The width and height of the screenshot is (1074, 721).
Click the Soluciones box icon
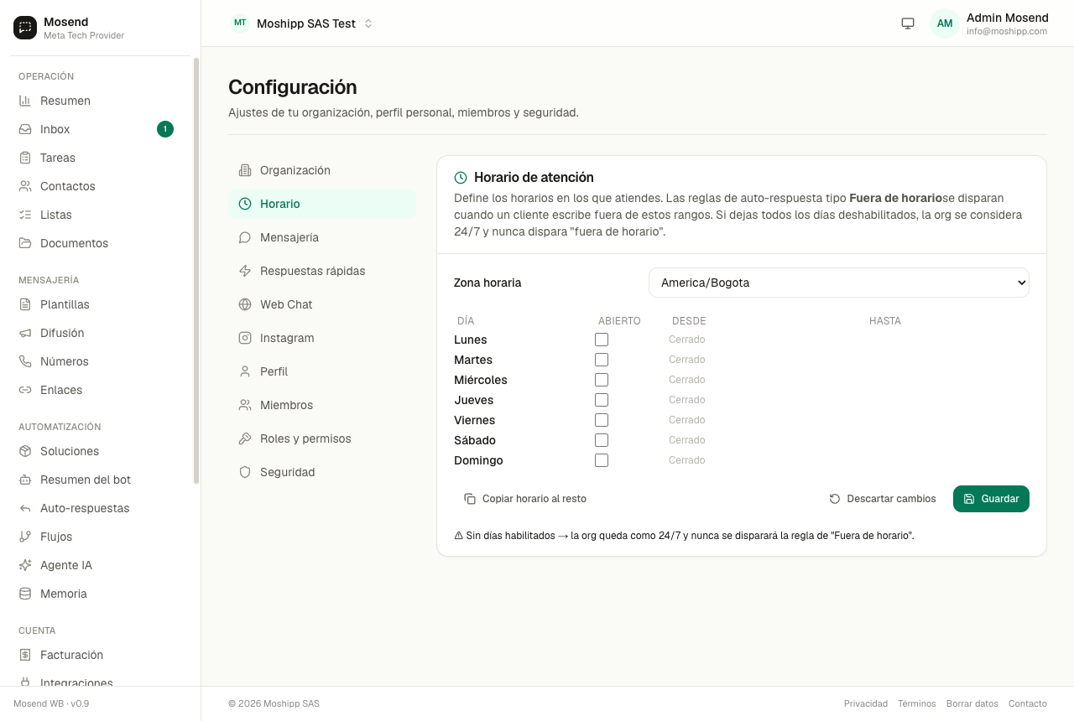click(25, 451)
